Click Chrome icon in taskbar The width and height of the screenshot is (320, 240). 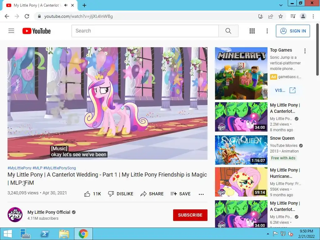tap(83, 234)
